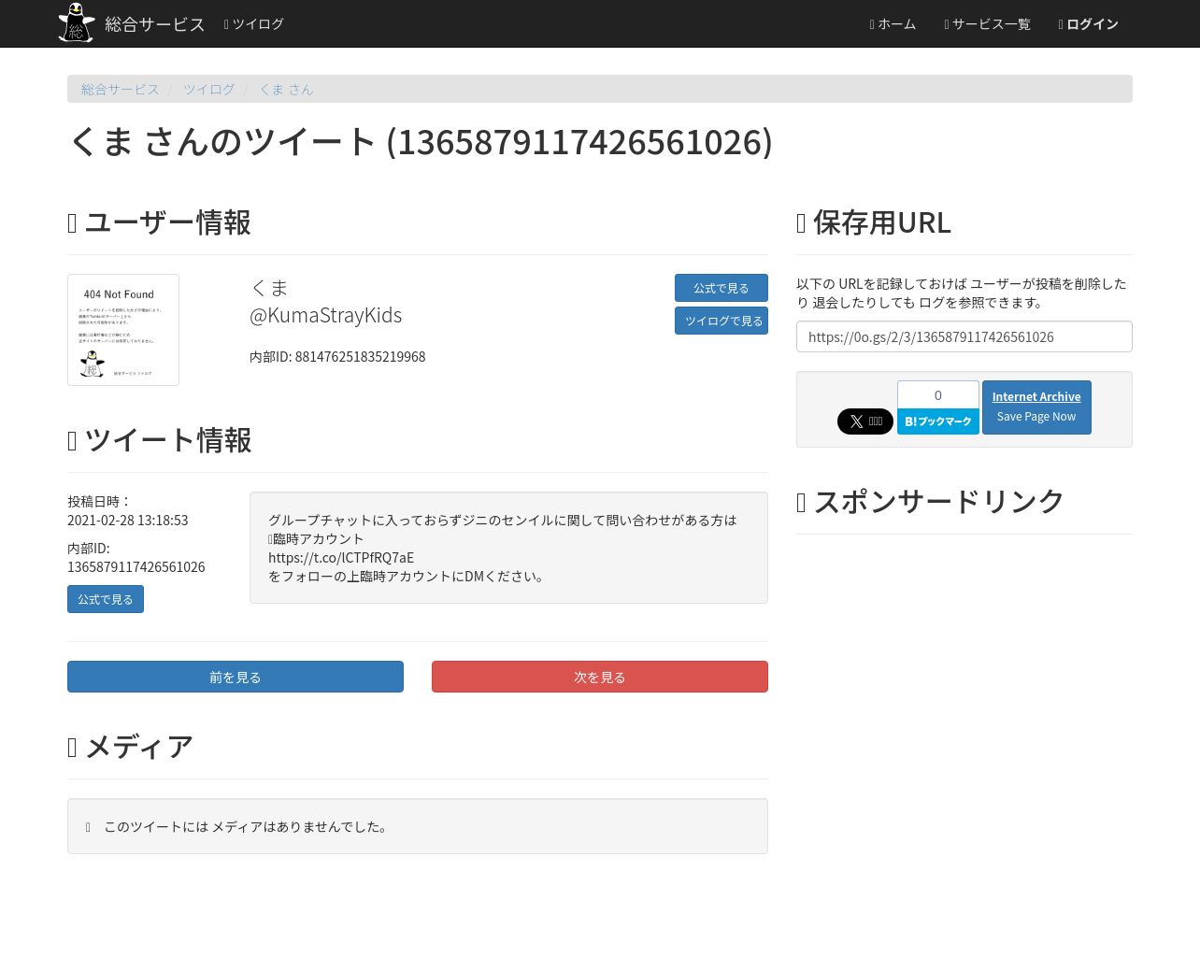Click 公式で見る button beside the username
Viewport: 1200px width, 957px height.
(721, 288)
